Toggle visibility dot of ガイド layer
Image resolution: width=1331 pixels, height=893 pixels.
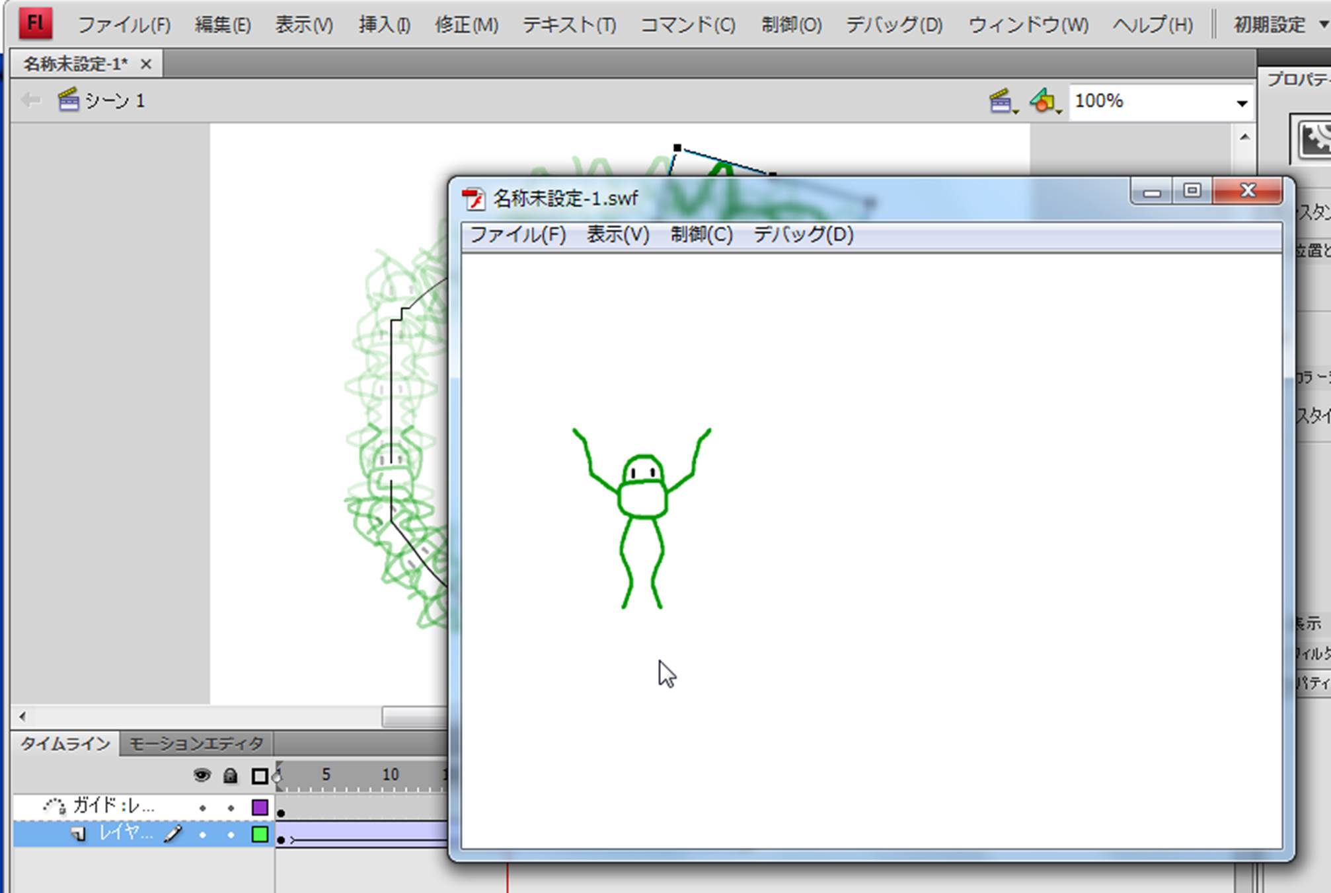tap(203, 808)
